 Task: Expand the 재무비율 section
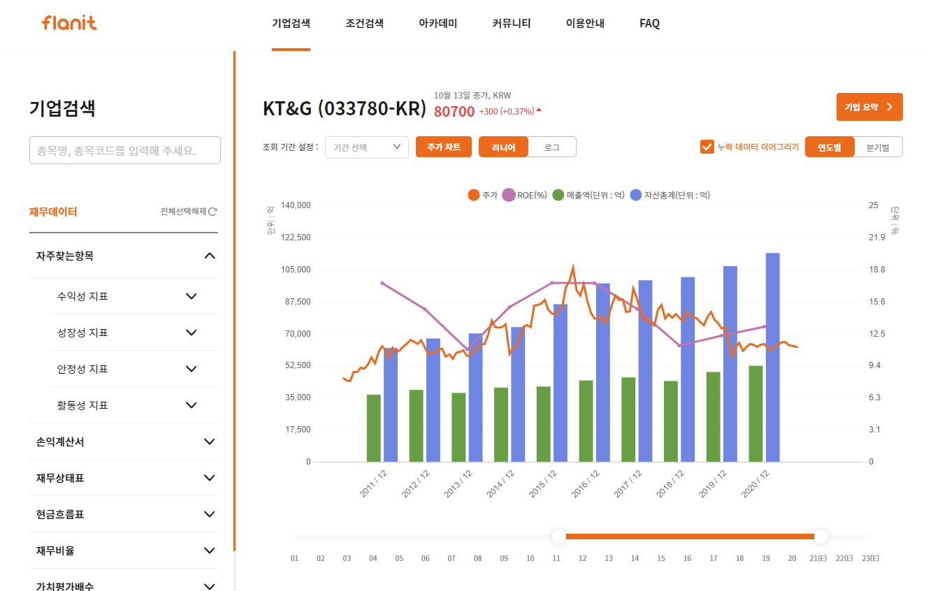point(124,550)
